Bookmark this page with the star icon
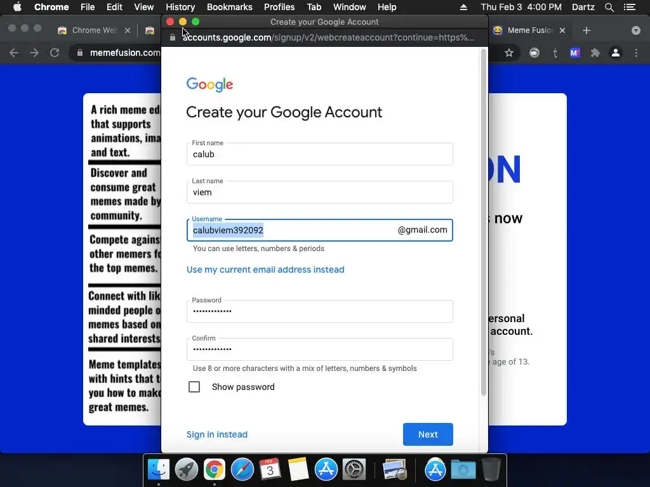The image size is (650, 487). (509, 53)
